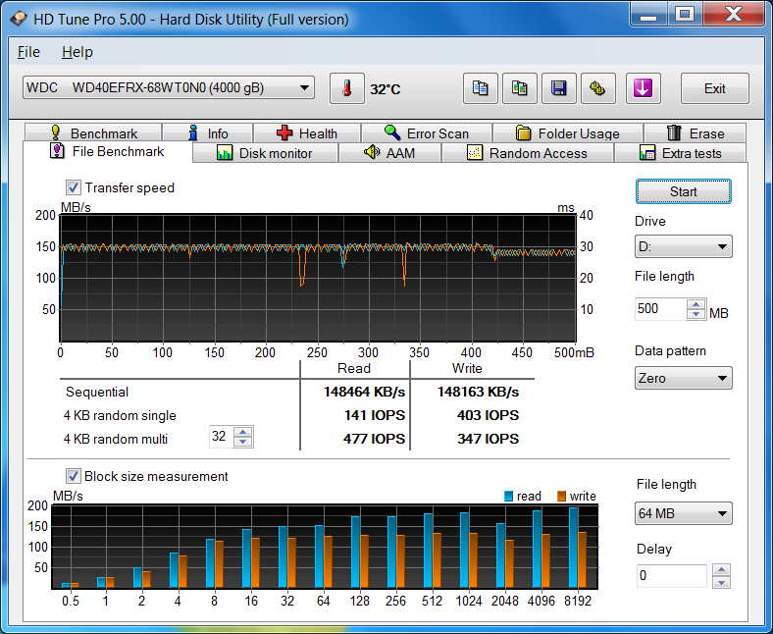Open the options wrench icon
The height and width of the screenshot is (634, 773).
pyautogui.click(x=597, y=88)
